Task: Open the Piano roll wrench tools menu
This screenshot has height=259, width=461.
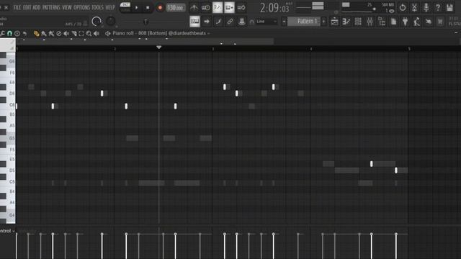Action: point(2,34)
